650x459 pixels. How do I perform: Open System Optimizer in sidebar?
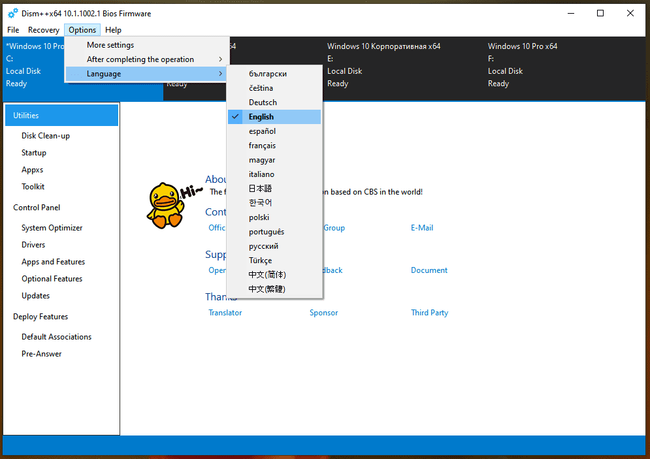pyautogui.click(x=52, y=228)
